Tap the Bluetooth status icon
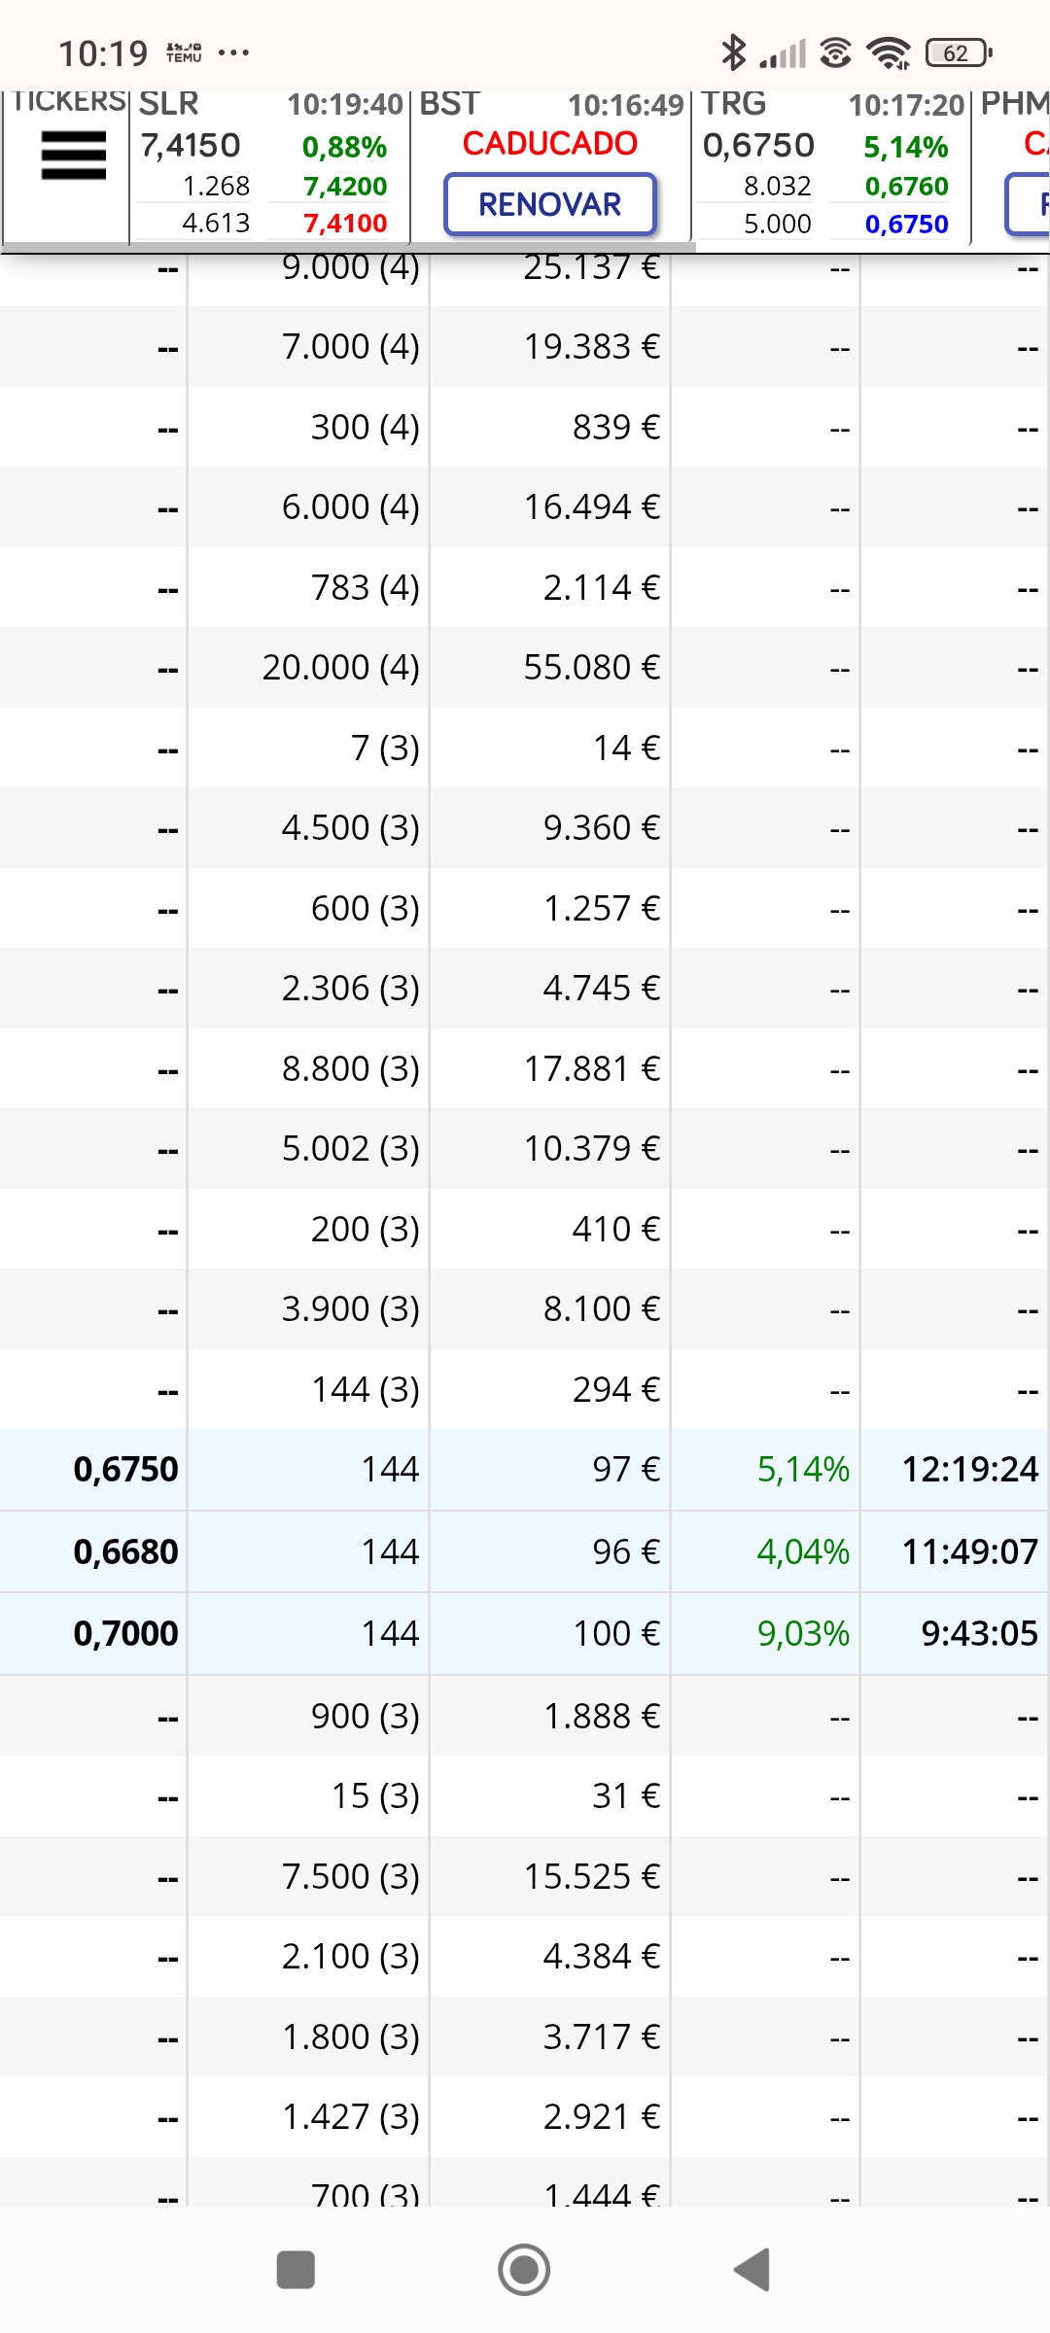This screenshot has width=1050, height=2333. tap(733, 52)
